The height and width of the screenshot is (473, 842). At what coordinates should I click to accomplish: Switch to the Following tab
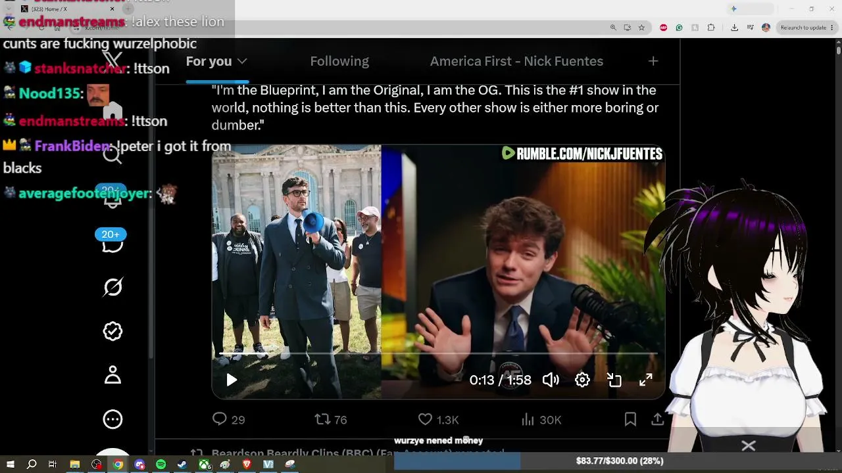coord(339,61)
